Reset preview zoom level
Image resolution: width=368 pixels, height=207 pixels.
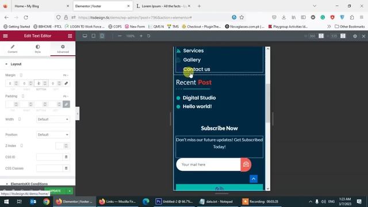[x=148, y=36]
